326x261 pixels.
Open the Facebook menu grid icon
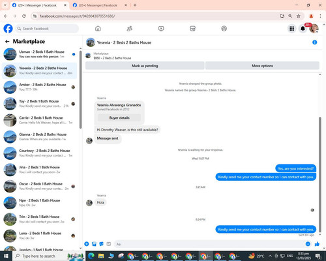pyautogui.click(x=292, y=29)
